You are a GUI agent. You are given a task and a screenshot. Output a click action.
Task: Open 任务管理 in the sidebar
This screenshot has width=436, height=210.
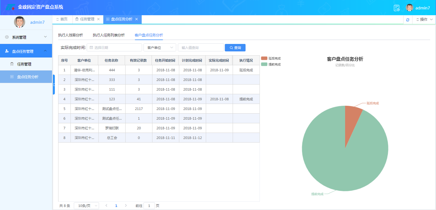(x=24, y=64)
